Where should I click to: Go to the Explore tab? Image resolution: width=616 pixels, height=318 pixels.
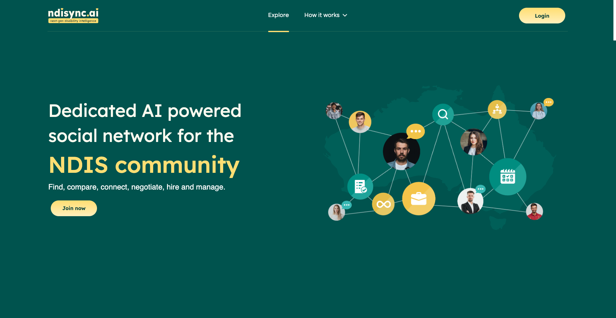tap(278, 15)
